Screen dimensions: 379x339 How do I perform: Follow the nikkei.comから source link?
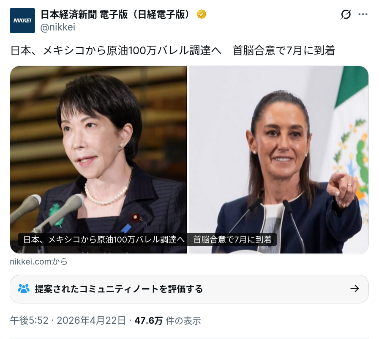(x=39, y=262)
